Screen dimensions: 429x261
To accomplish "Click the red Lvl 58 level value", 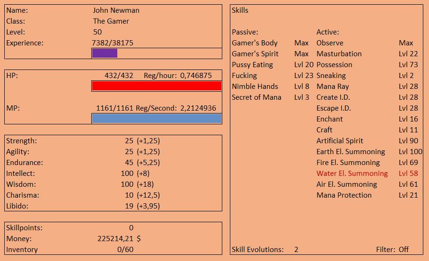I will tap(408, 174).
